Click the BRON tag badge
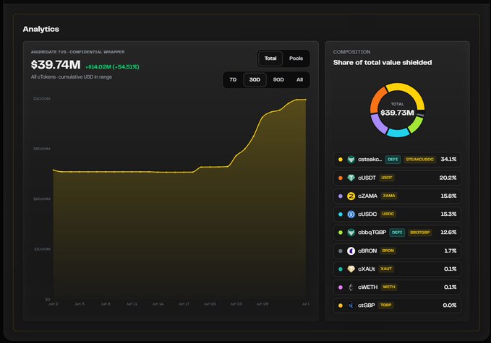The image size is (491, 343). [x=388, y=251]
